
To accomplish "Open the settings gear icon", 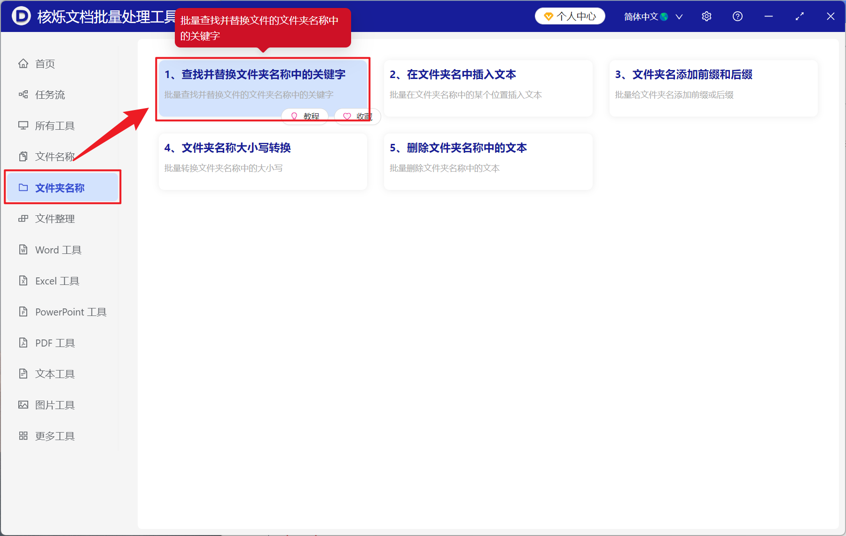I will click(706, 16).
